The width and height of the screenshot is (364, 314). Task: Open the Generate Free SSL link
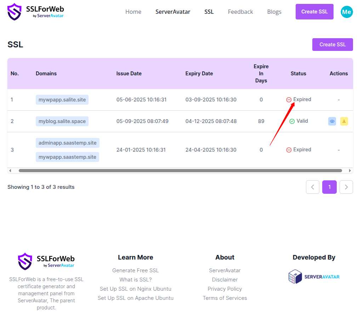coord(135,270)
